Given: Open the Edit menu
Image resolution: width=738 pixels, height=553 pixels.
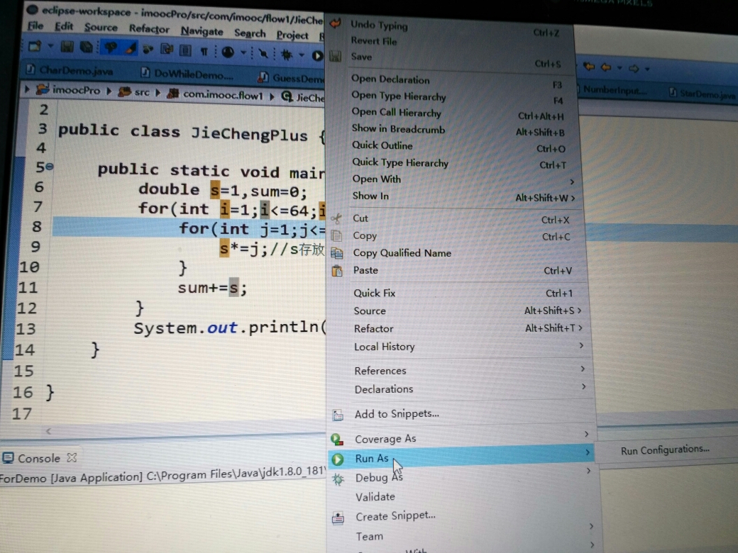Looking at the screenshot, I should (64, 26).
